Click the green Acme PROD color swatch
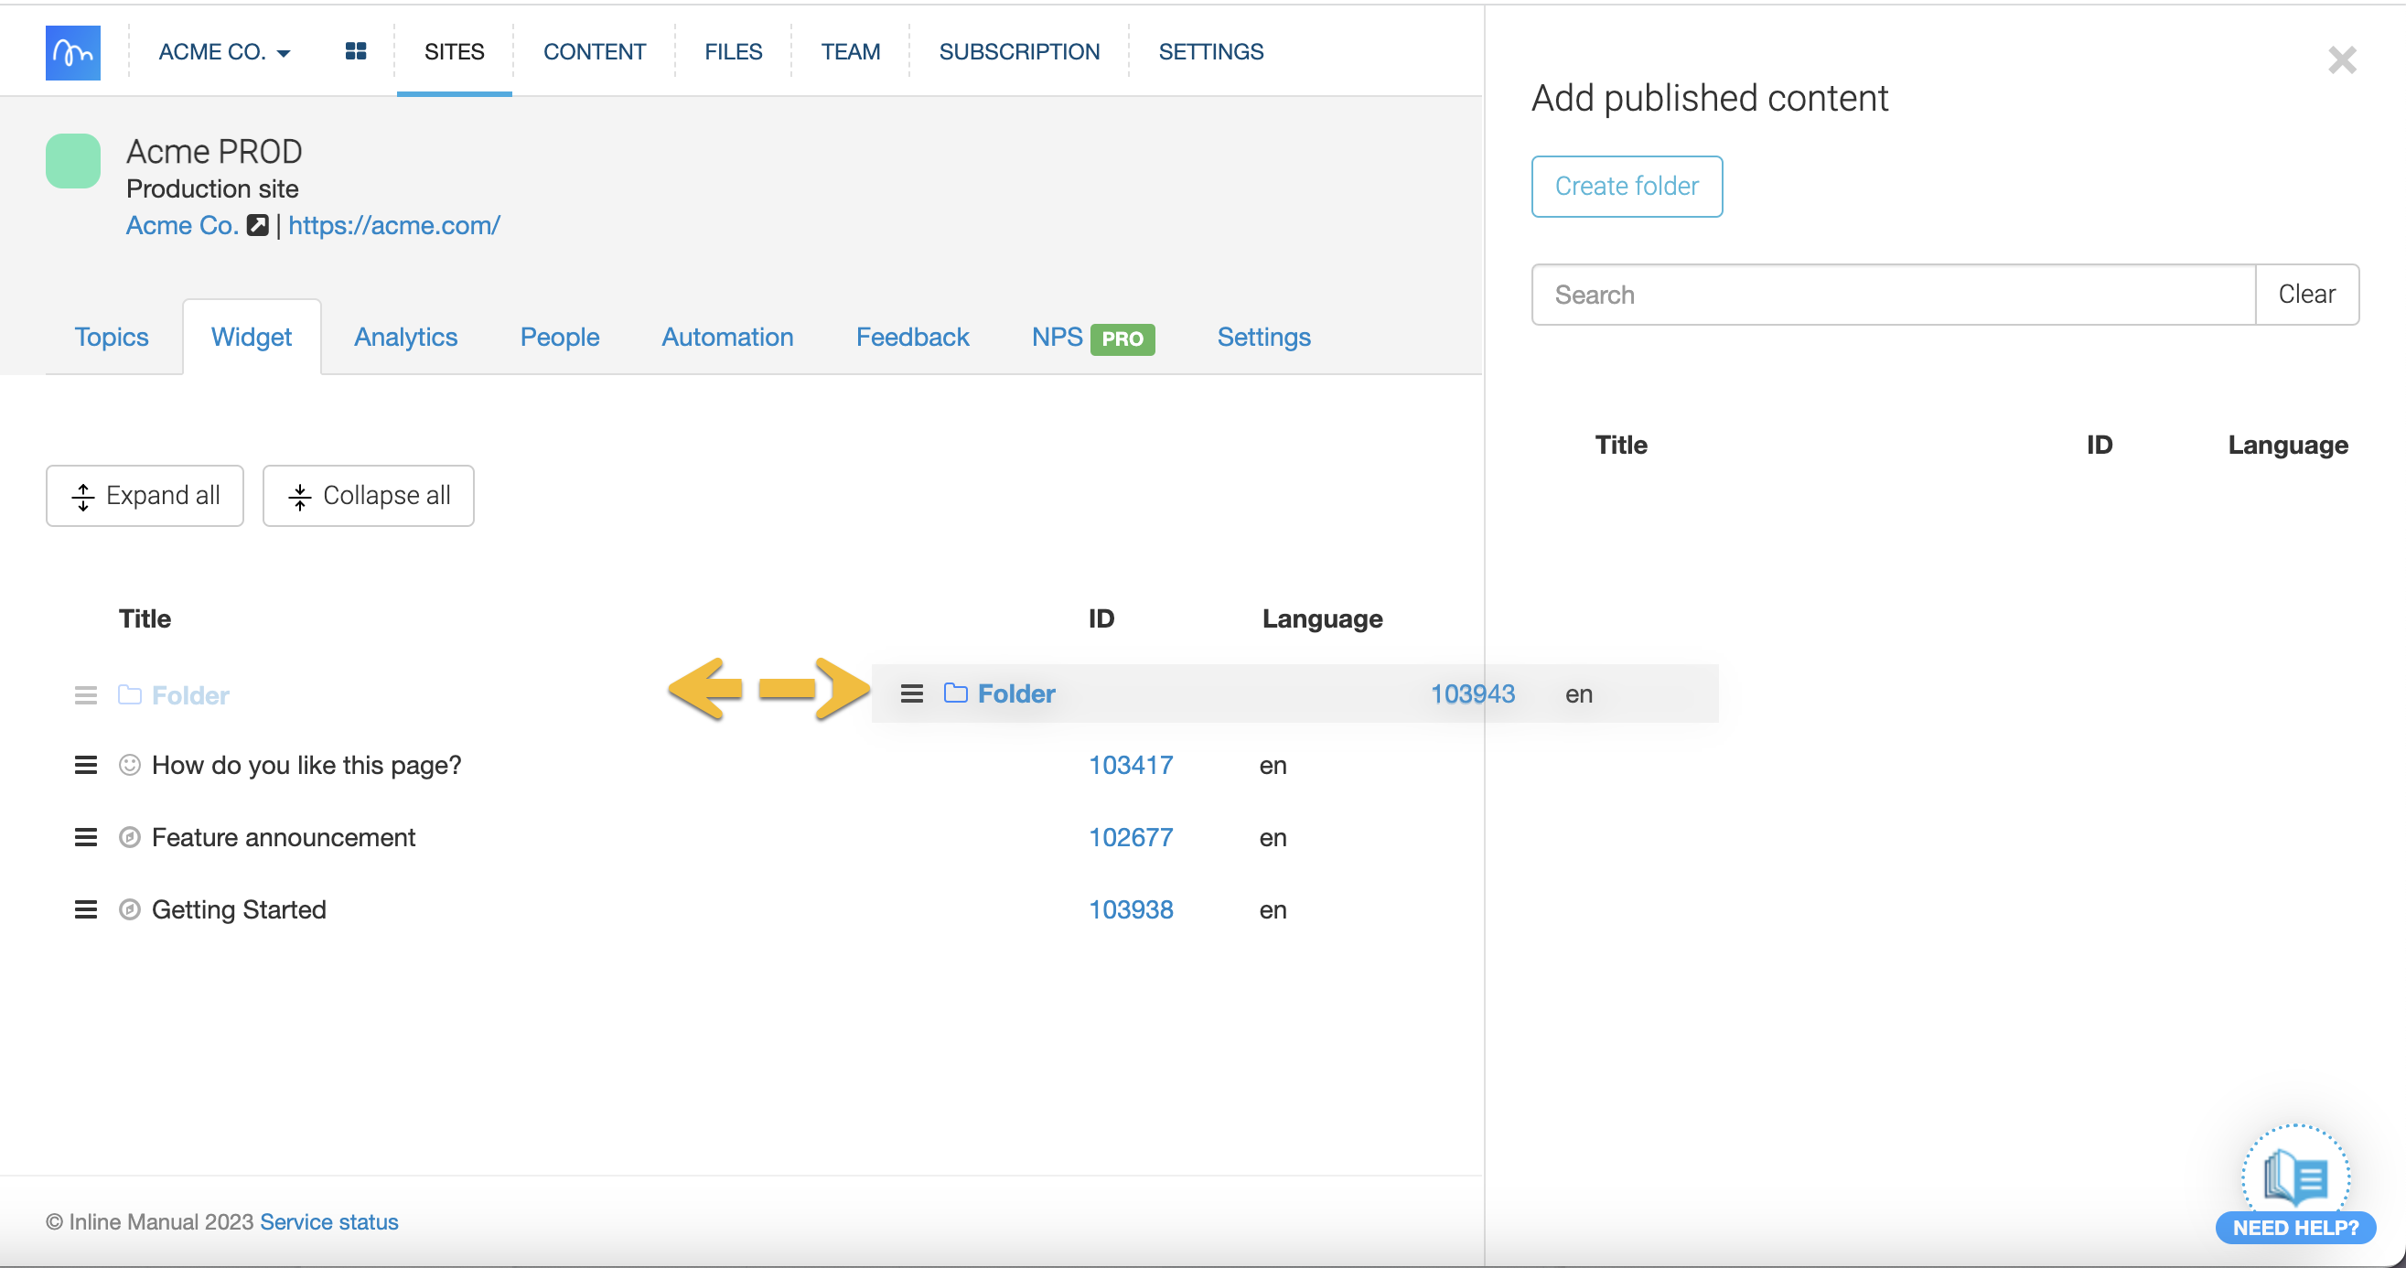 point(73,161)
